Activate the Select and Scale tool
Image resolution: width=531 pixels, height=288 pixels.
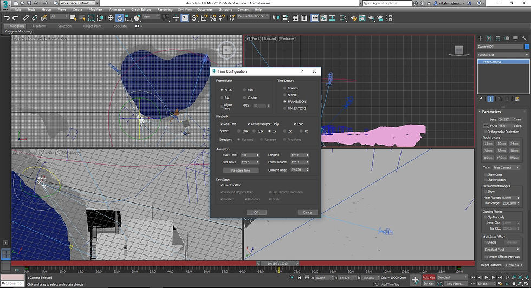pos(128,18)
